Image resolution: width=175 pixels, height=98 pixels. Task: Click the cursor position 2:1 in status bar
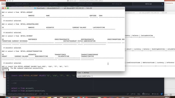point(40,94)
